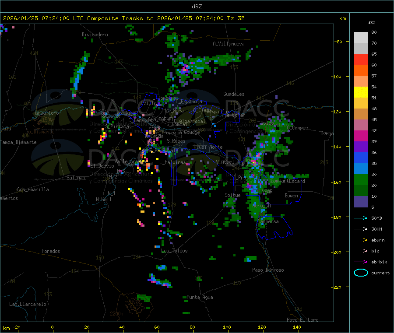Select the bright green 20-30 dBZ swatch
394x333 pixels.
click(x=361, y=179)
